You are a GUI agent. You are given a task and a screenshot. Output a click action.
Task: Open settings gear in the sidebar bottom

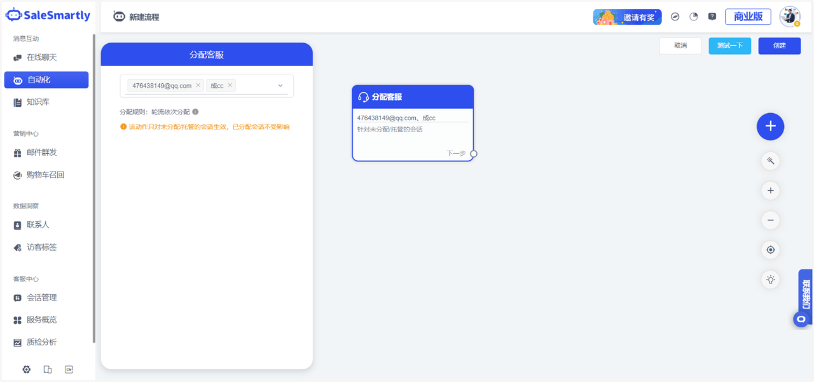point(27,369)
